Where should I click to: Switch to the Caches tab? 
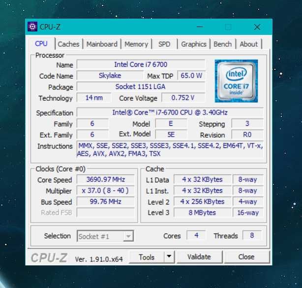(x=68, y=44)
